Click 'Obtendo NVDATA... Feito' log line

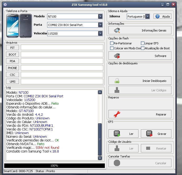26,144
